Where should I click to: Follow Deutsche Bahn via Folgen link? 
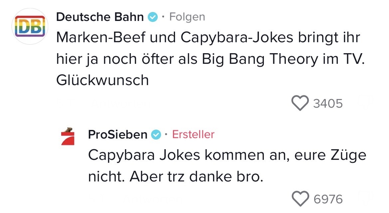(x=187, y=17)
